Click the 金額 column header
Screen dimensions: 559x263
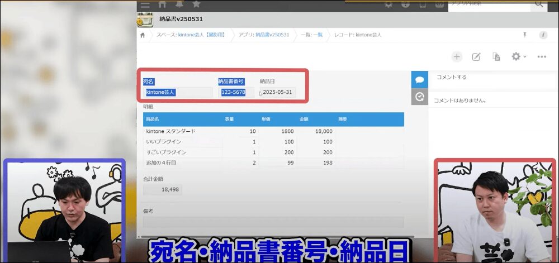tap(304, 119)
